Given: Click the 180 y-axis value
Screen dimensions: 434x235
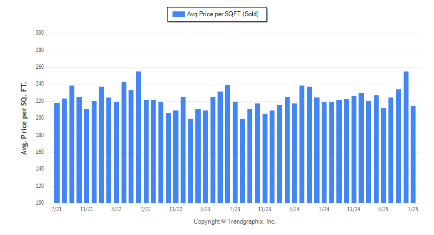Looking at the screenshot, I should 40,135.
